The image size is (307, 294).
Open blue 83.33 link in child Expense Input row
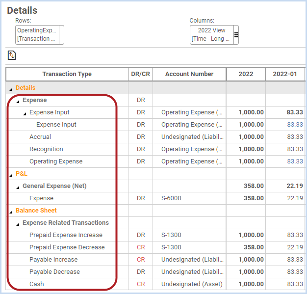(x=295, y=125)
